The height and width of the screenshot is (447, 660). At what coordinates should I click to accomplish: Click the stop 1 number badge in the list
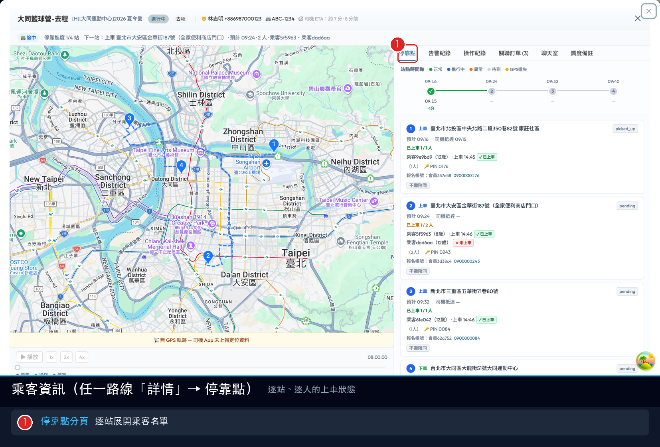pyautogui.click(x=411, y=129)
